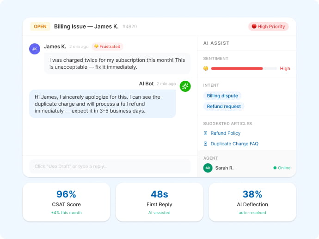Viewport: 319px width, 239px height.
Task: Click the Online status text
Action: [284, 168]
